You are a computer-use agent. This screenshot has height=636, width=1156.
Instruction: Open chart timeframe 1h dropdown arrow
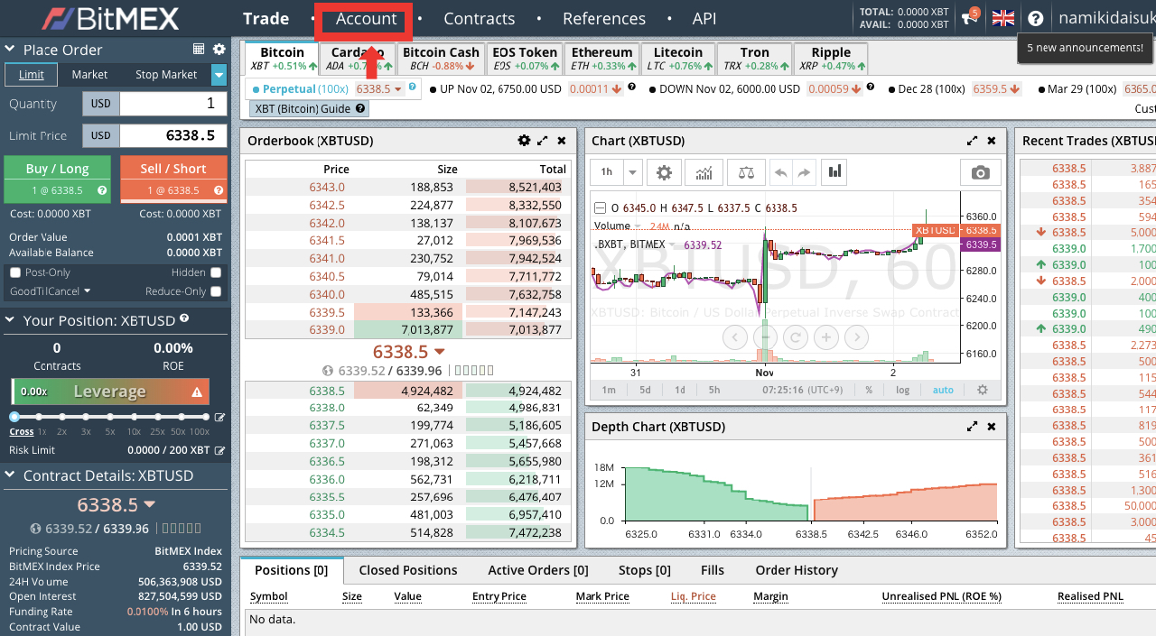632,172
